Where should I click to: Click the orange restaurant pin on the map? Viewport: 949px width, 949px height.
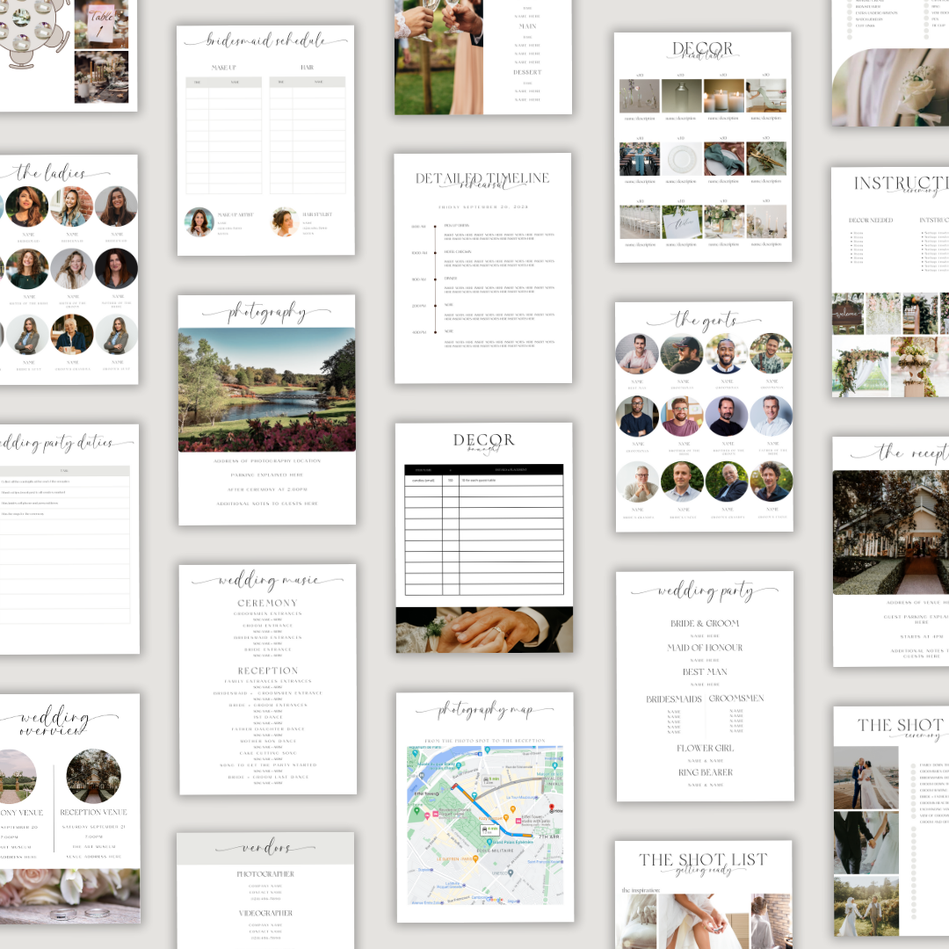[475, 858]
